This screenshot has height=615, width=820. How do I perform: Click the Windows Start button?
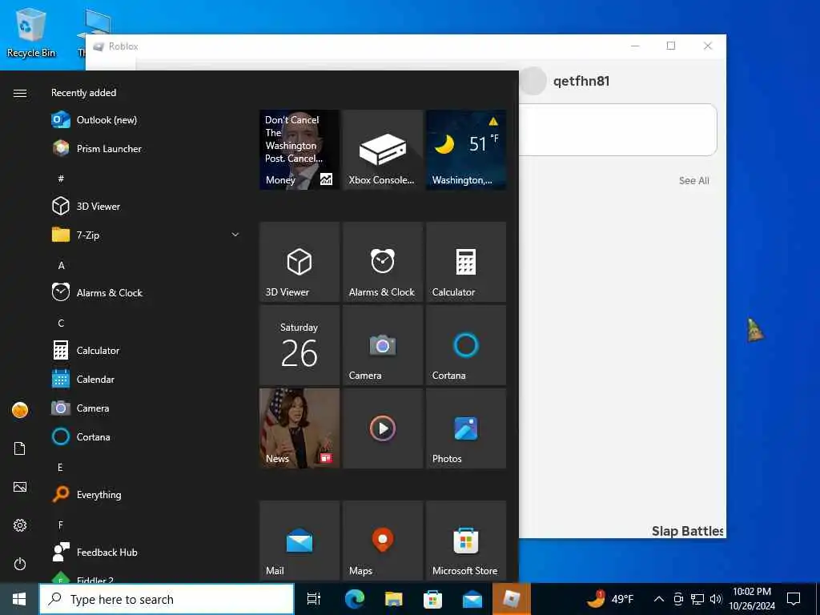[x=19, y=599]
